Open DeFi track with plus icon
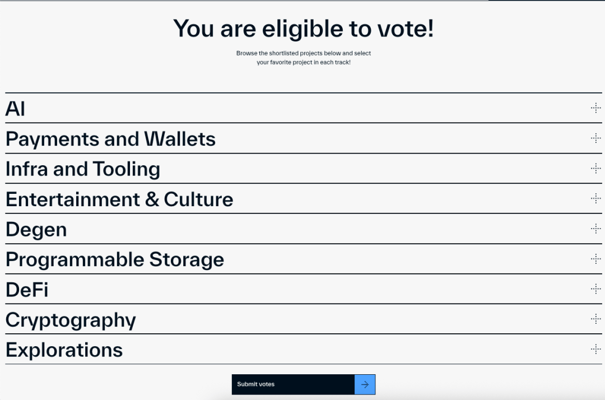 tap(595, 289)
